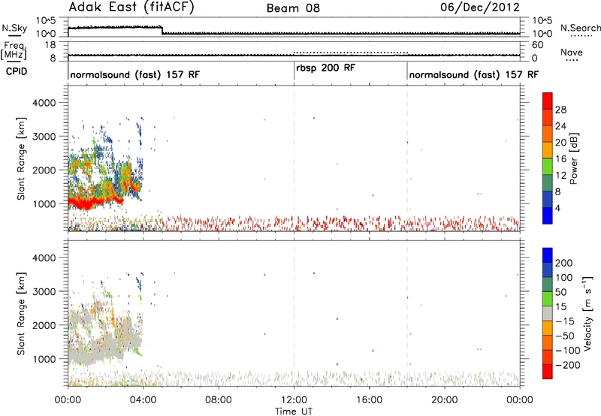This screenshot has height=416, width=601.
Task: Click the 4000 tick on power panel
Action: tap(44, 103)
